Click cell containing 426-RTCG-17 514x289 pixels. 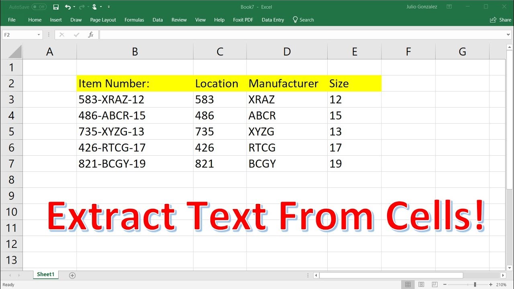[x=135, y=148]
